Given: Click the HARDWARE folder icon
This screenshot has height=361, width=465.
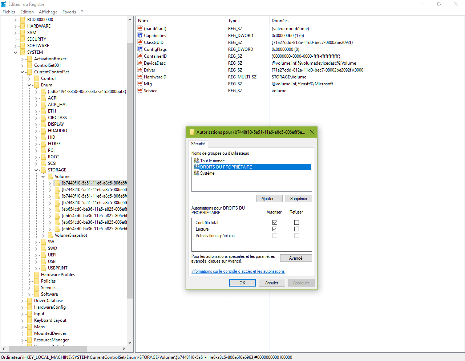Looking at the screenshot, I should click(x=23, y=26).
